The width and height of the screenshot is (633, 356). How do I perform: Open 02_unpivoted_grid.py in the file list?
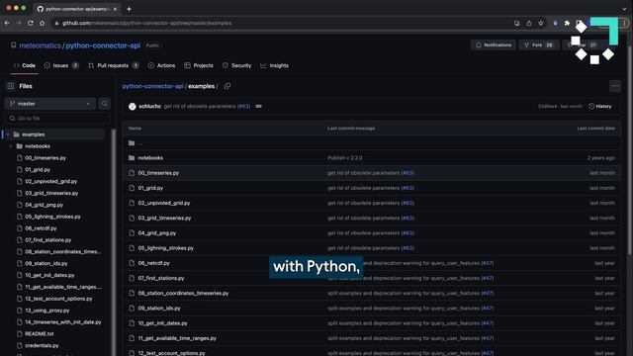click(164, 203)
